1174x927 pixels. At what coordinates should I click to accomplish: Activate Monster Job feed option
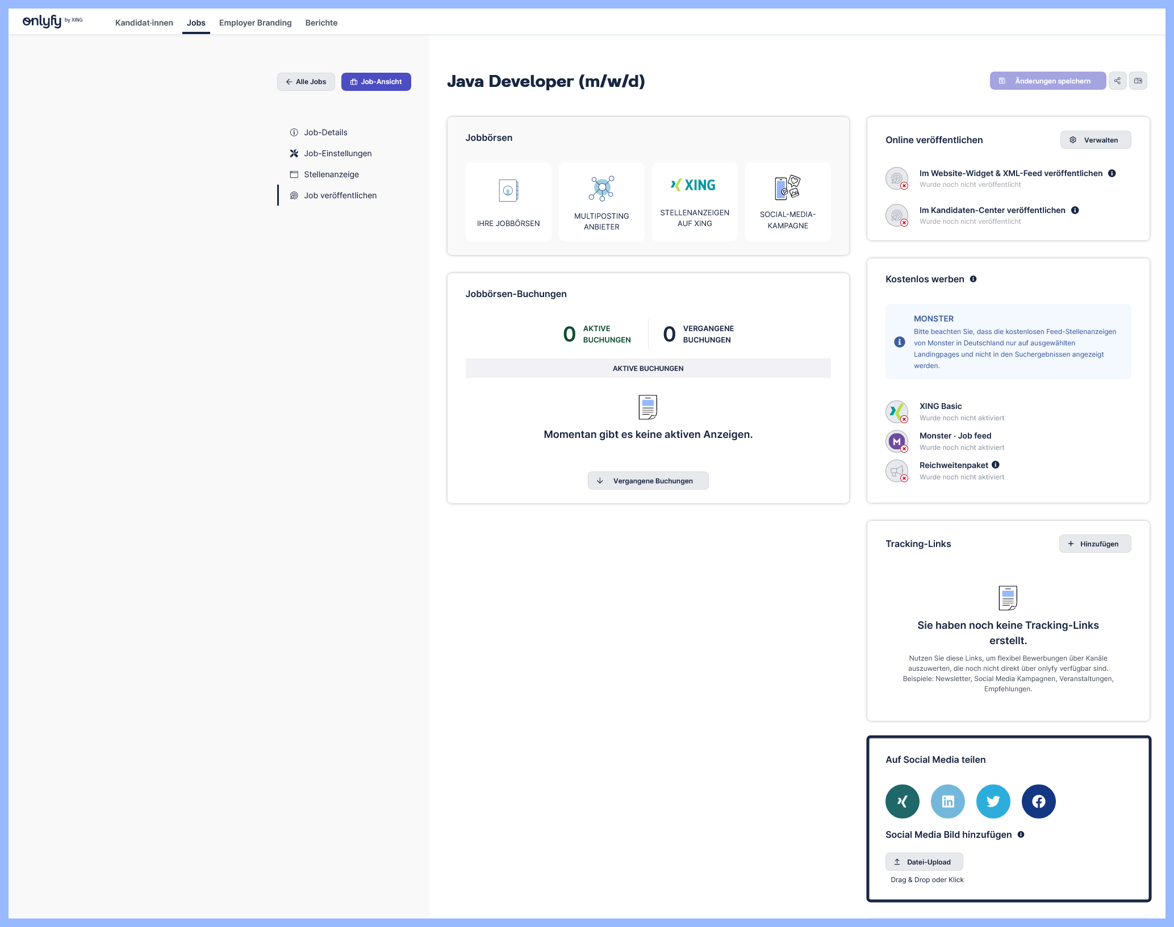click(897, 441)
